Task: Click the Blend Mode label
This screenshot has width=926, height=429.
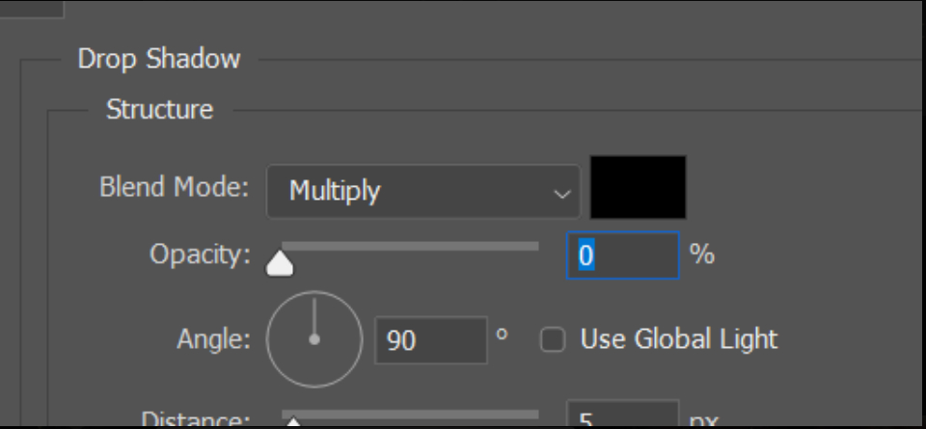Action: click(x=174, y=186)
